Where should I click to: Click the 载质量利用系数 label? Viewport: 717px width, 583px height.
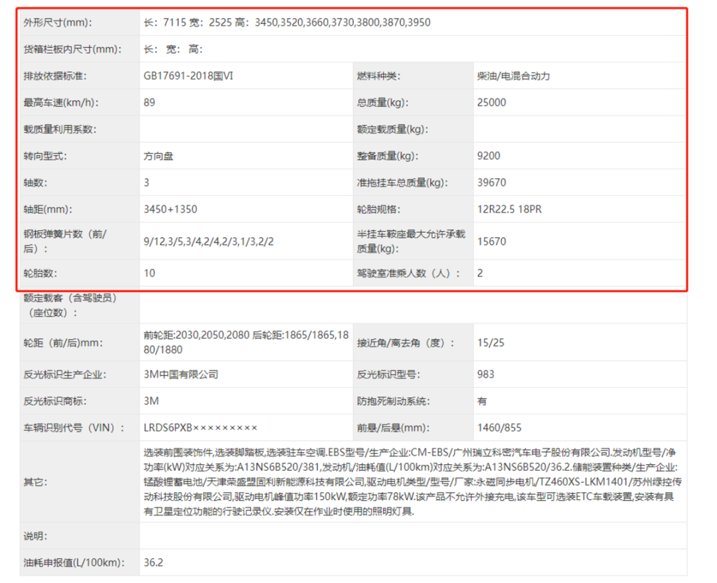(x=60, y=129)
